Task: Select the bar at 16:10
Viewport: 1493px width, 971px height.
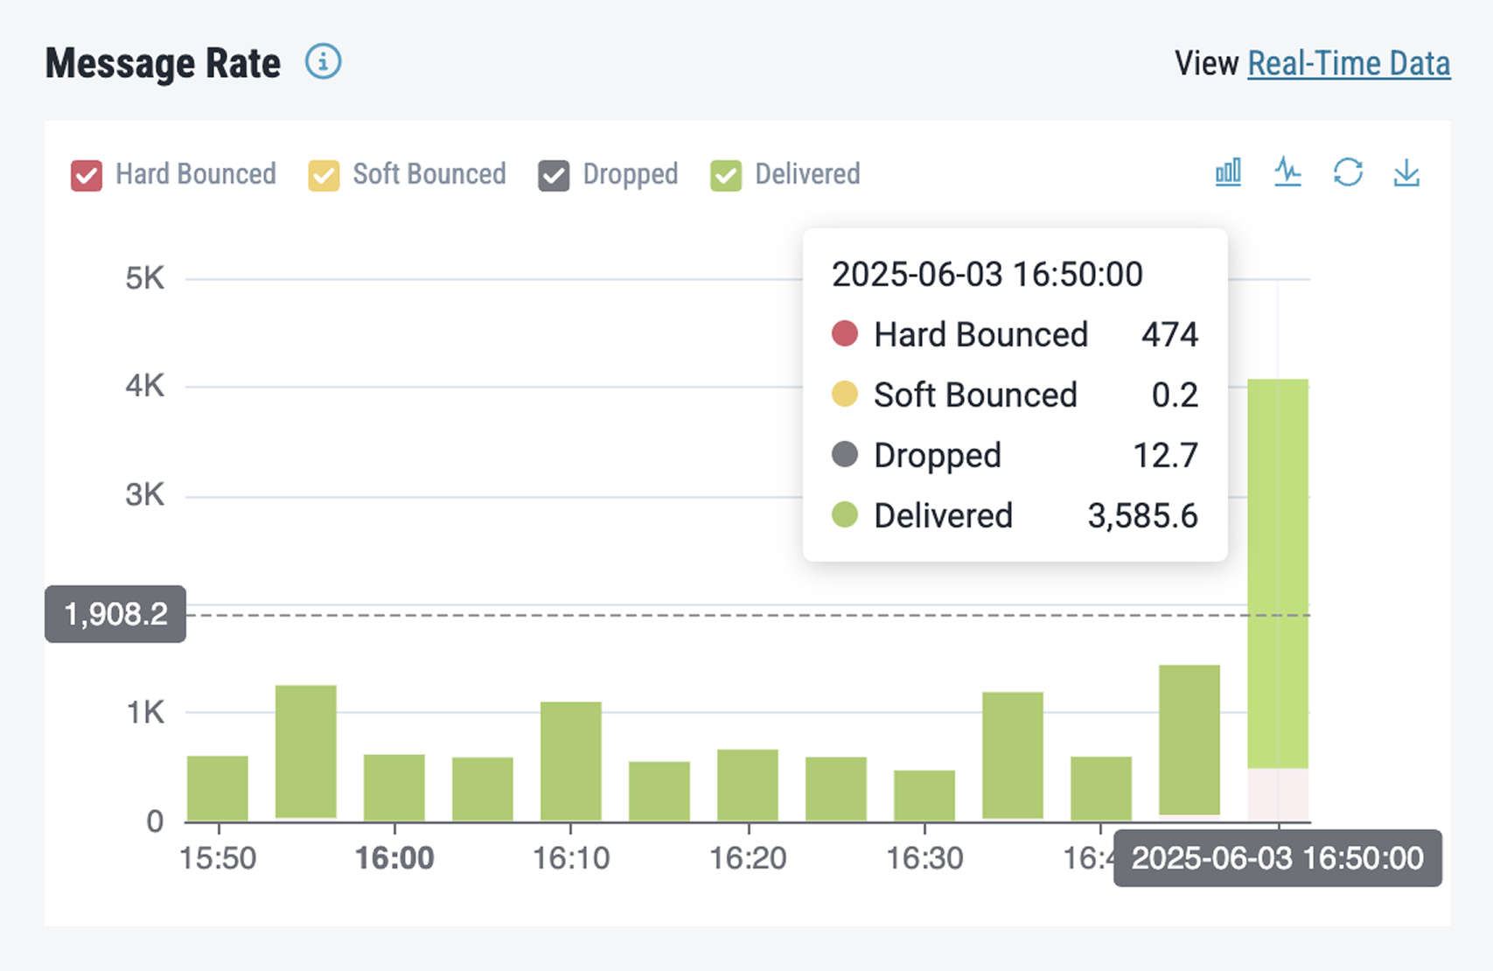Action: (571, 761)
